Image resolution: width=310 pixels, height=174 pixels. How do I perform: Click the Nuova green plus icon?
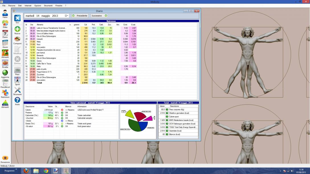pyautogui.click(x=17, y=29)
